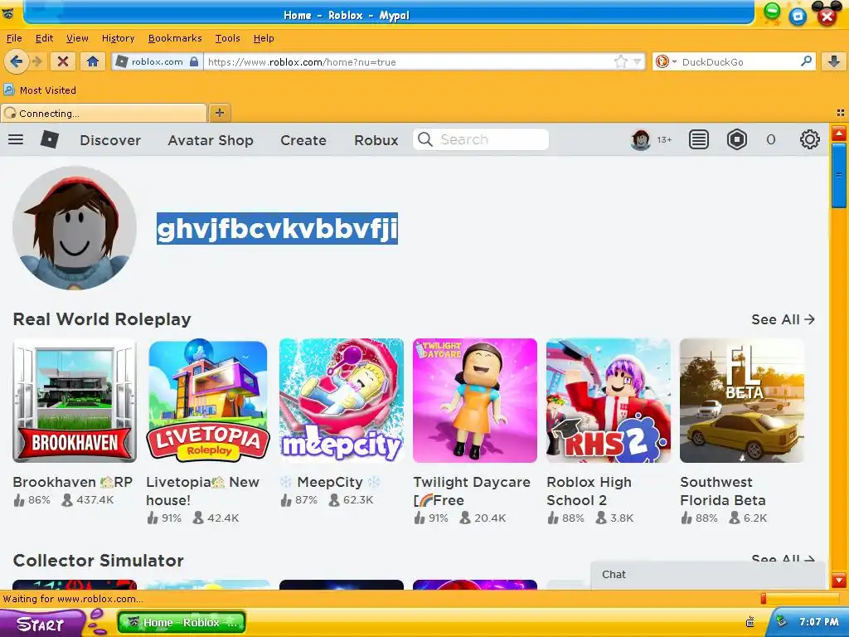Screen dimensions: 849x637
Task: Click the blue vertical scrollbar thumb
Action: 839,176
